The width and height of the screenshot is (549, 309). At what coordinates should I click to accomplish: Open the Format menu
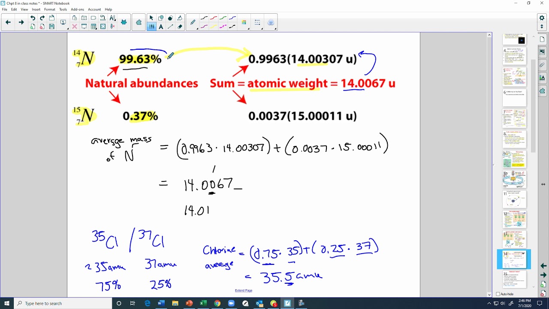click(x=50, y=9)
